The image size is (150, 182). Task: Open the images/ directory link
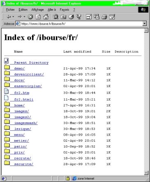click(22, 111)
